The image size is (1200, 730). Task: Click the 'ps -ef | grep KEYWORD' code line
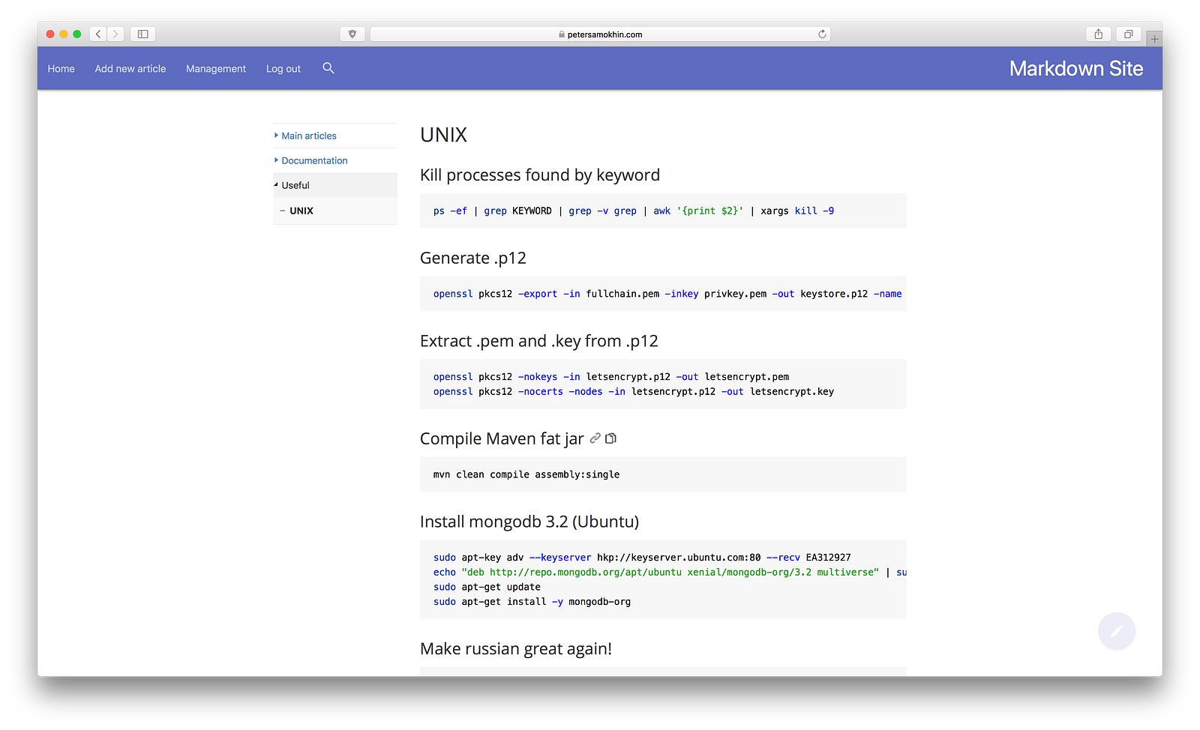click(634, 211)
